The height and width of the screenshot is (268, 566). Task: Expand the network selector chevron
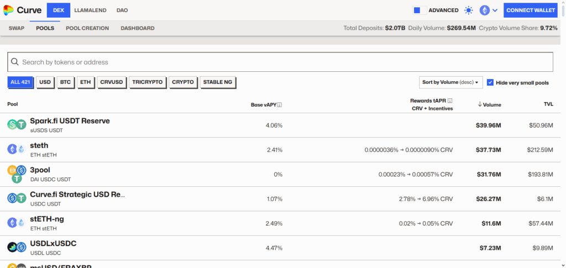tap(495, 10)
